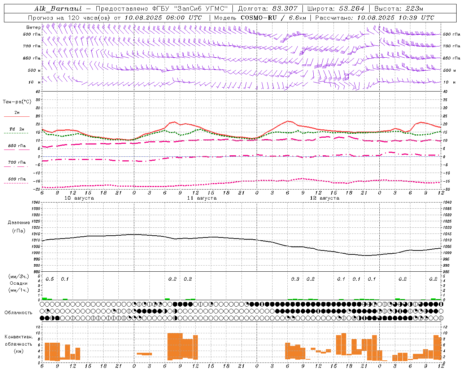This screenshot has width=462, height=369.
Task: Select the calculated time 10.08.2025 10:39 UTC
Action: (396, 18)
